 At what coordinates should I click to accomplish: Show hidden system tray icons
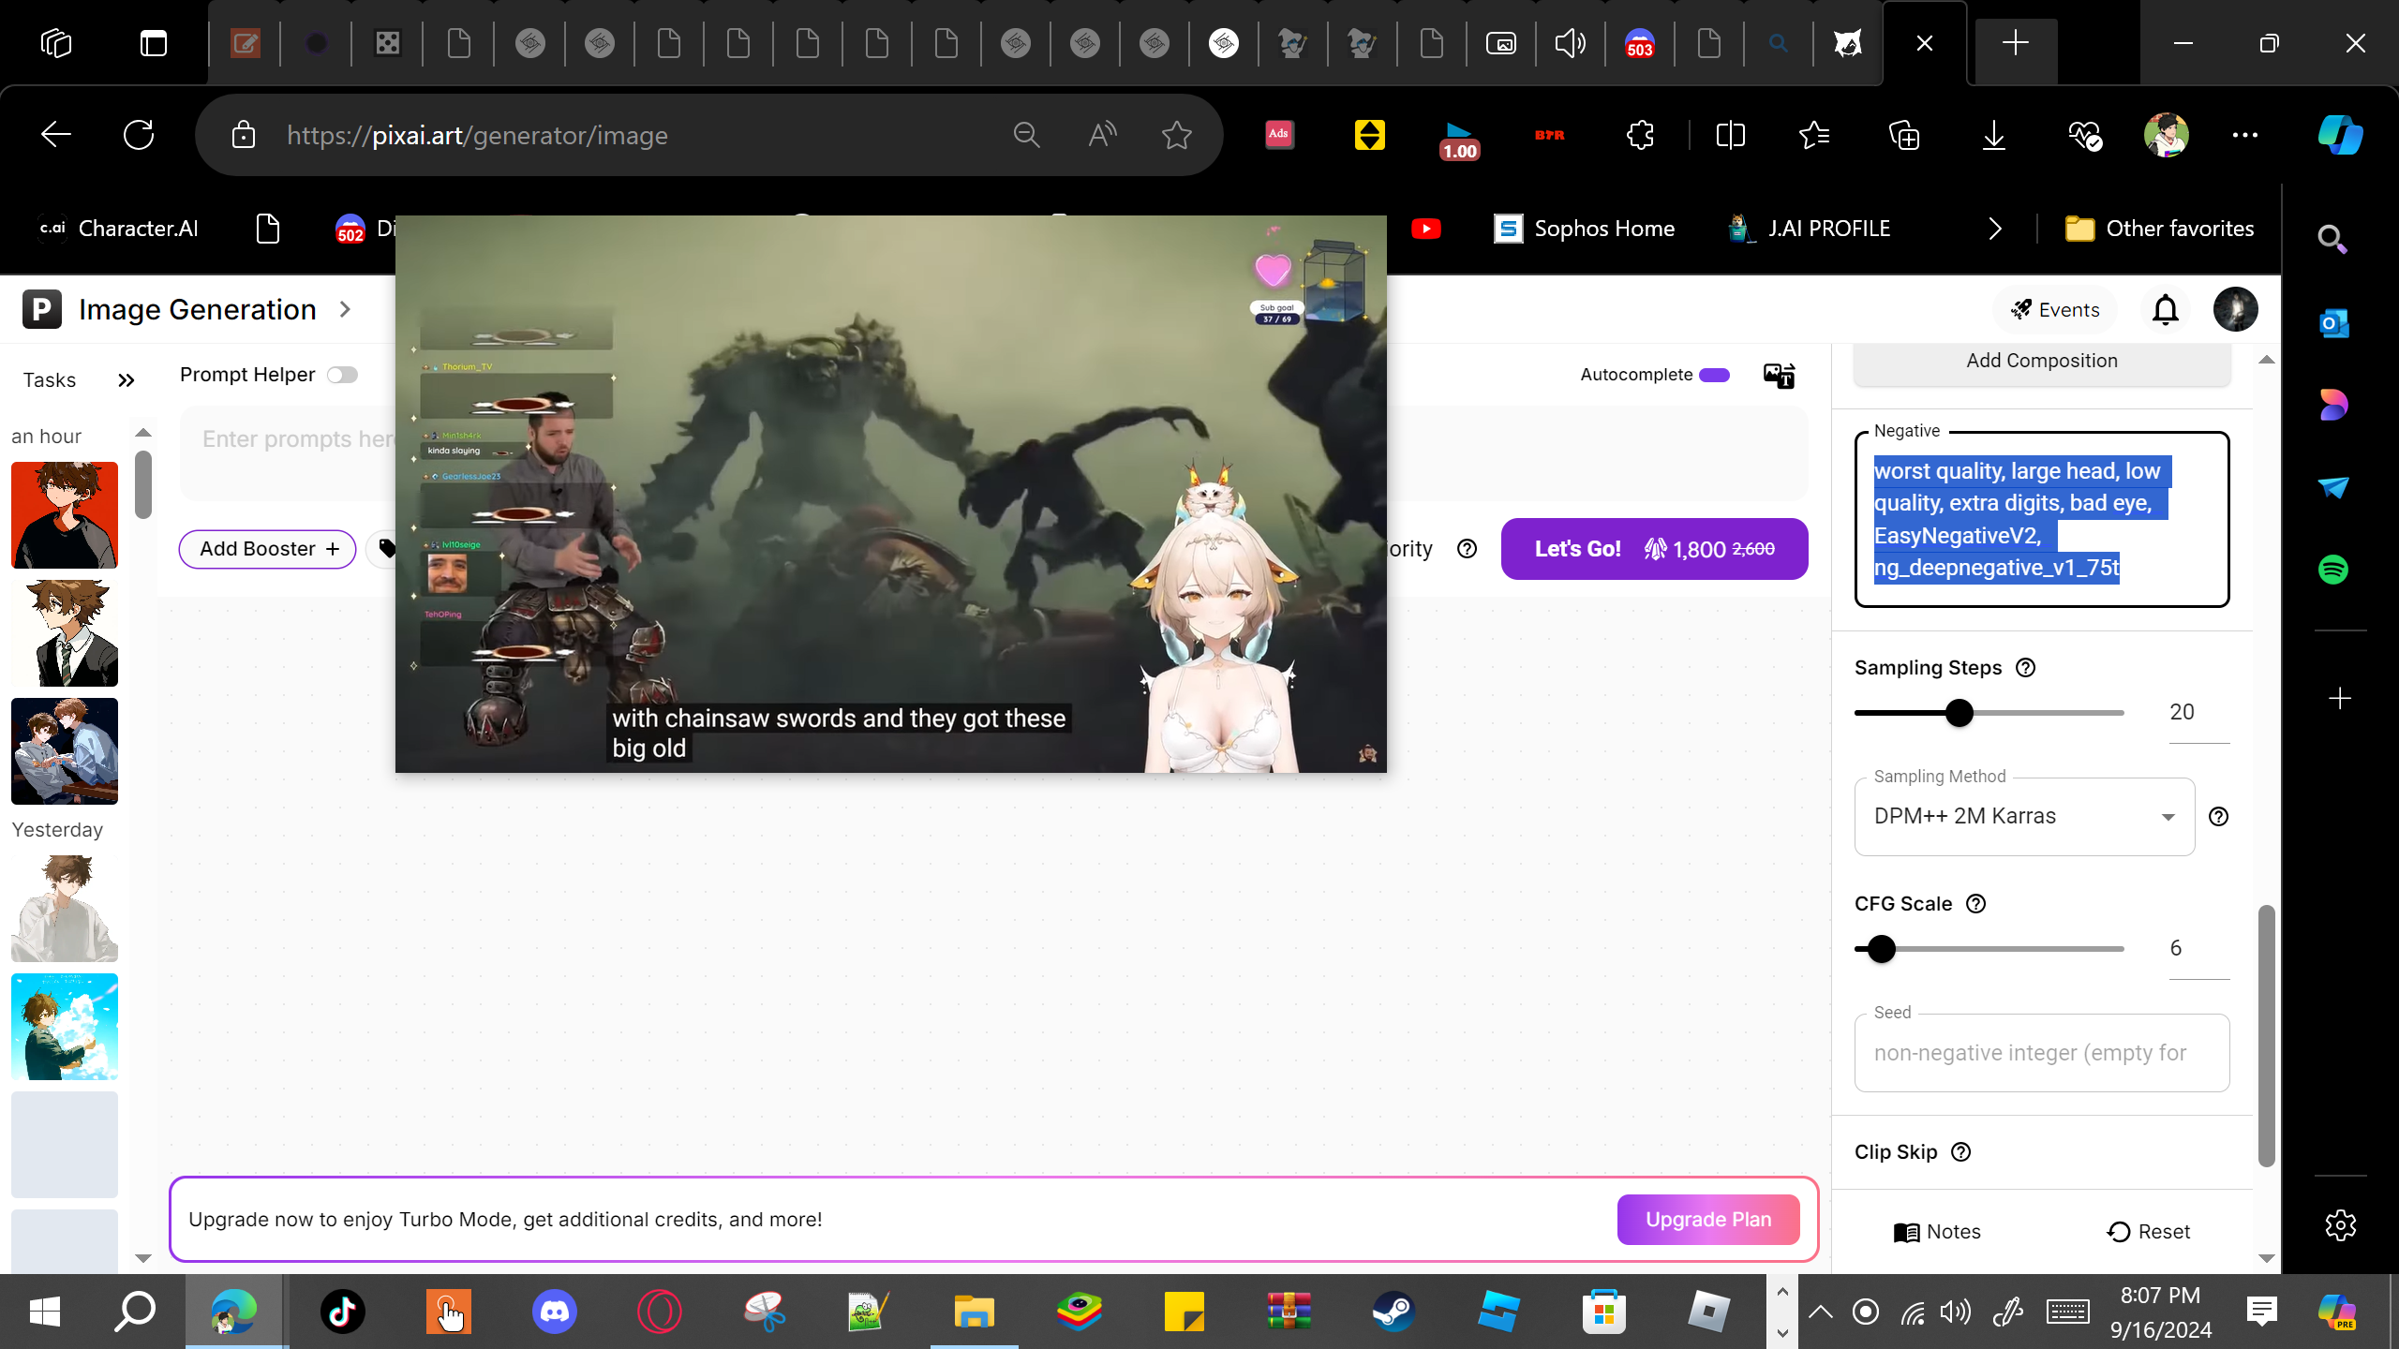coord(1820,1312)
